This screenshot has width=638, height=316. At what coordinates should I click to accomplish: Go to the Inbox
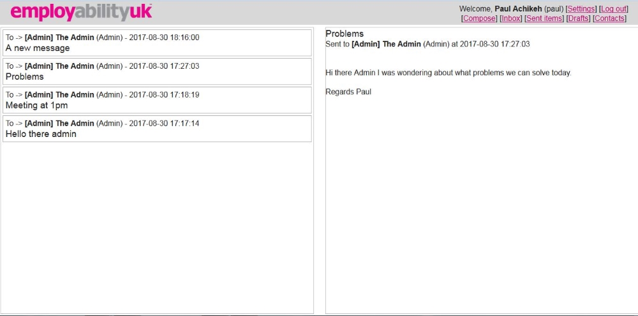point(510,18)
